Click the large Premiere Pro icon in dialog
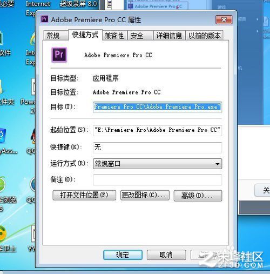270x274 pixels. tap(59, 55)
